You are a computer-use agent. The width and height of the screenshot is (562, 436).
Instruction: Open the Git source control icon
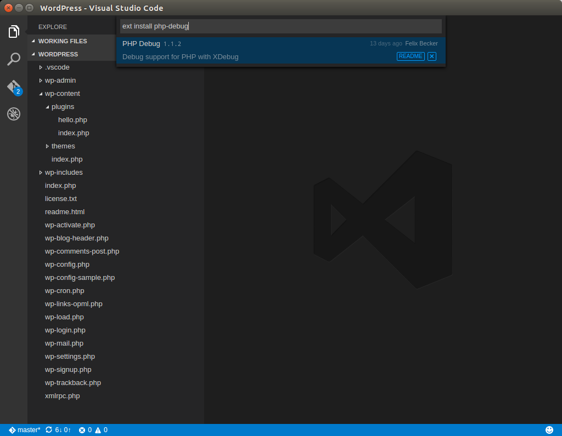click(14, 87)
